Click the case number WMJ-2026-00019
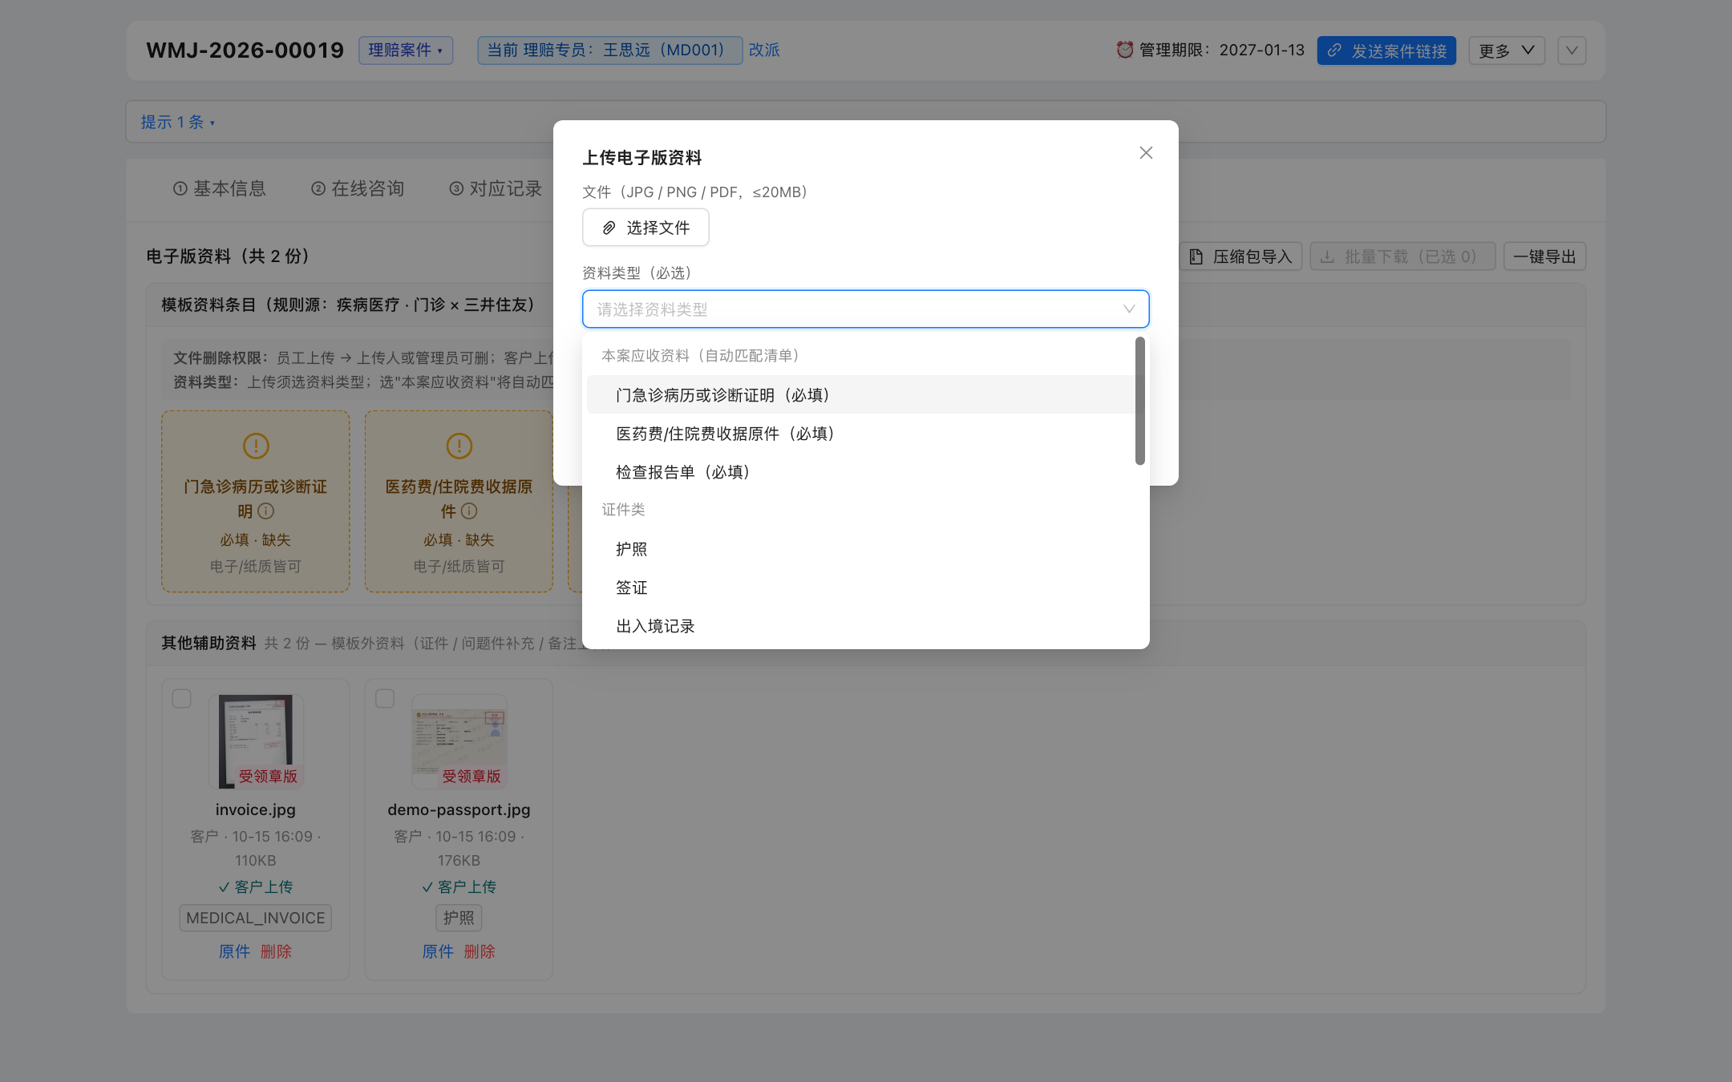The height and width of the screenshot is (1082, 1732). click(x=245, y=50)
